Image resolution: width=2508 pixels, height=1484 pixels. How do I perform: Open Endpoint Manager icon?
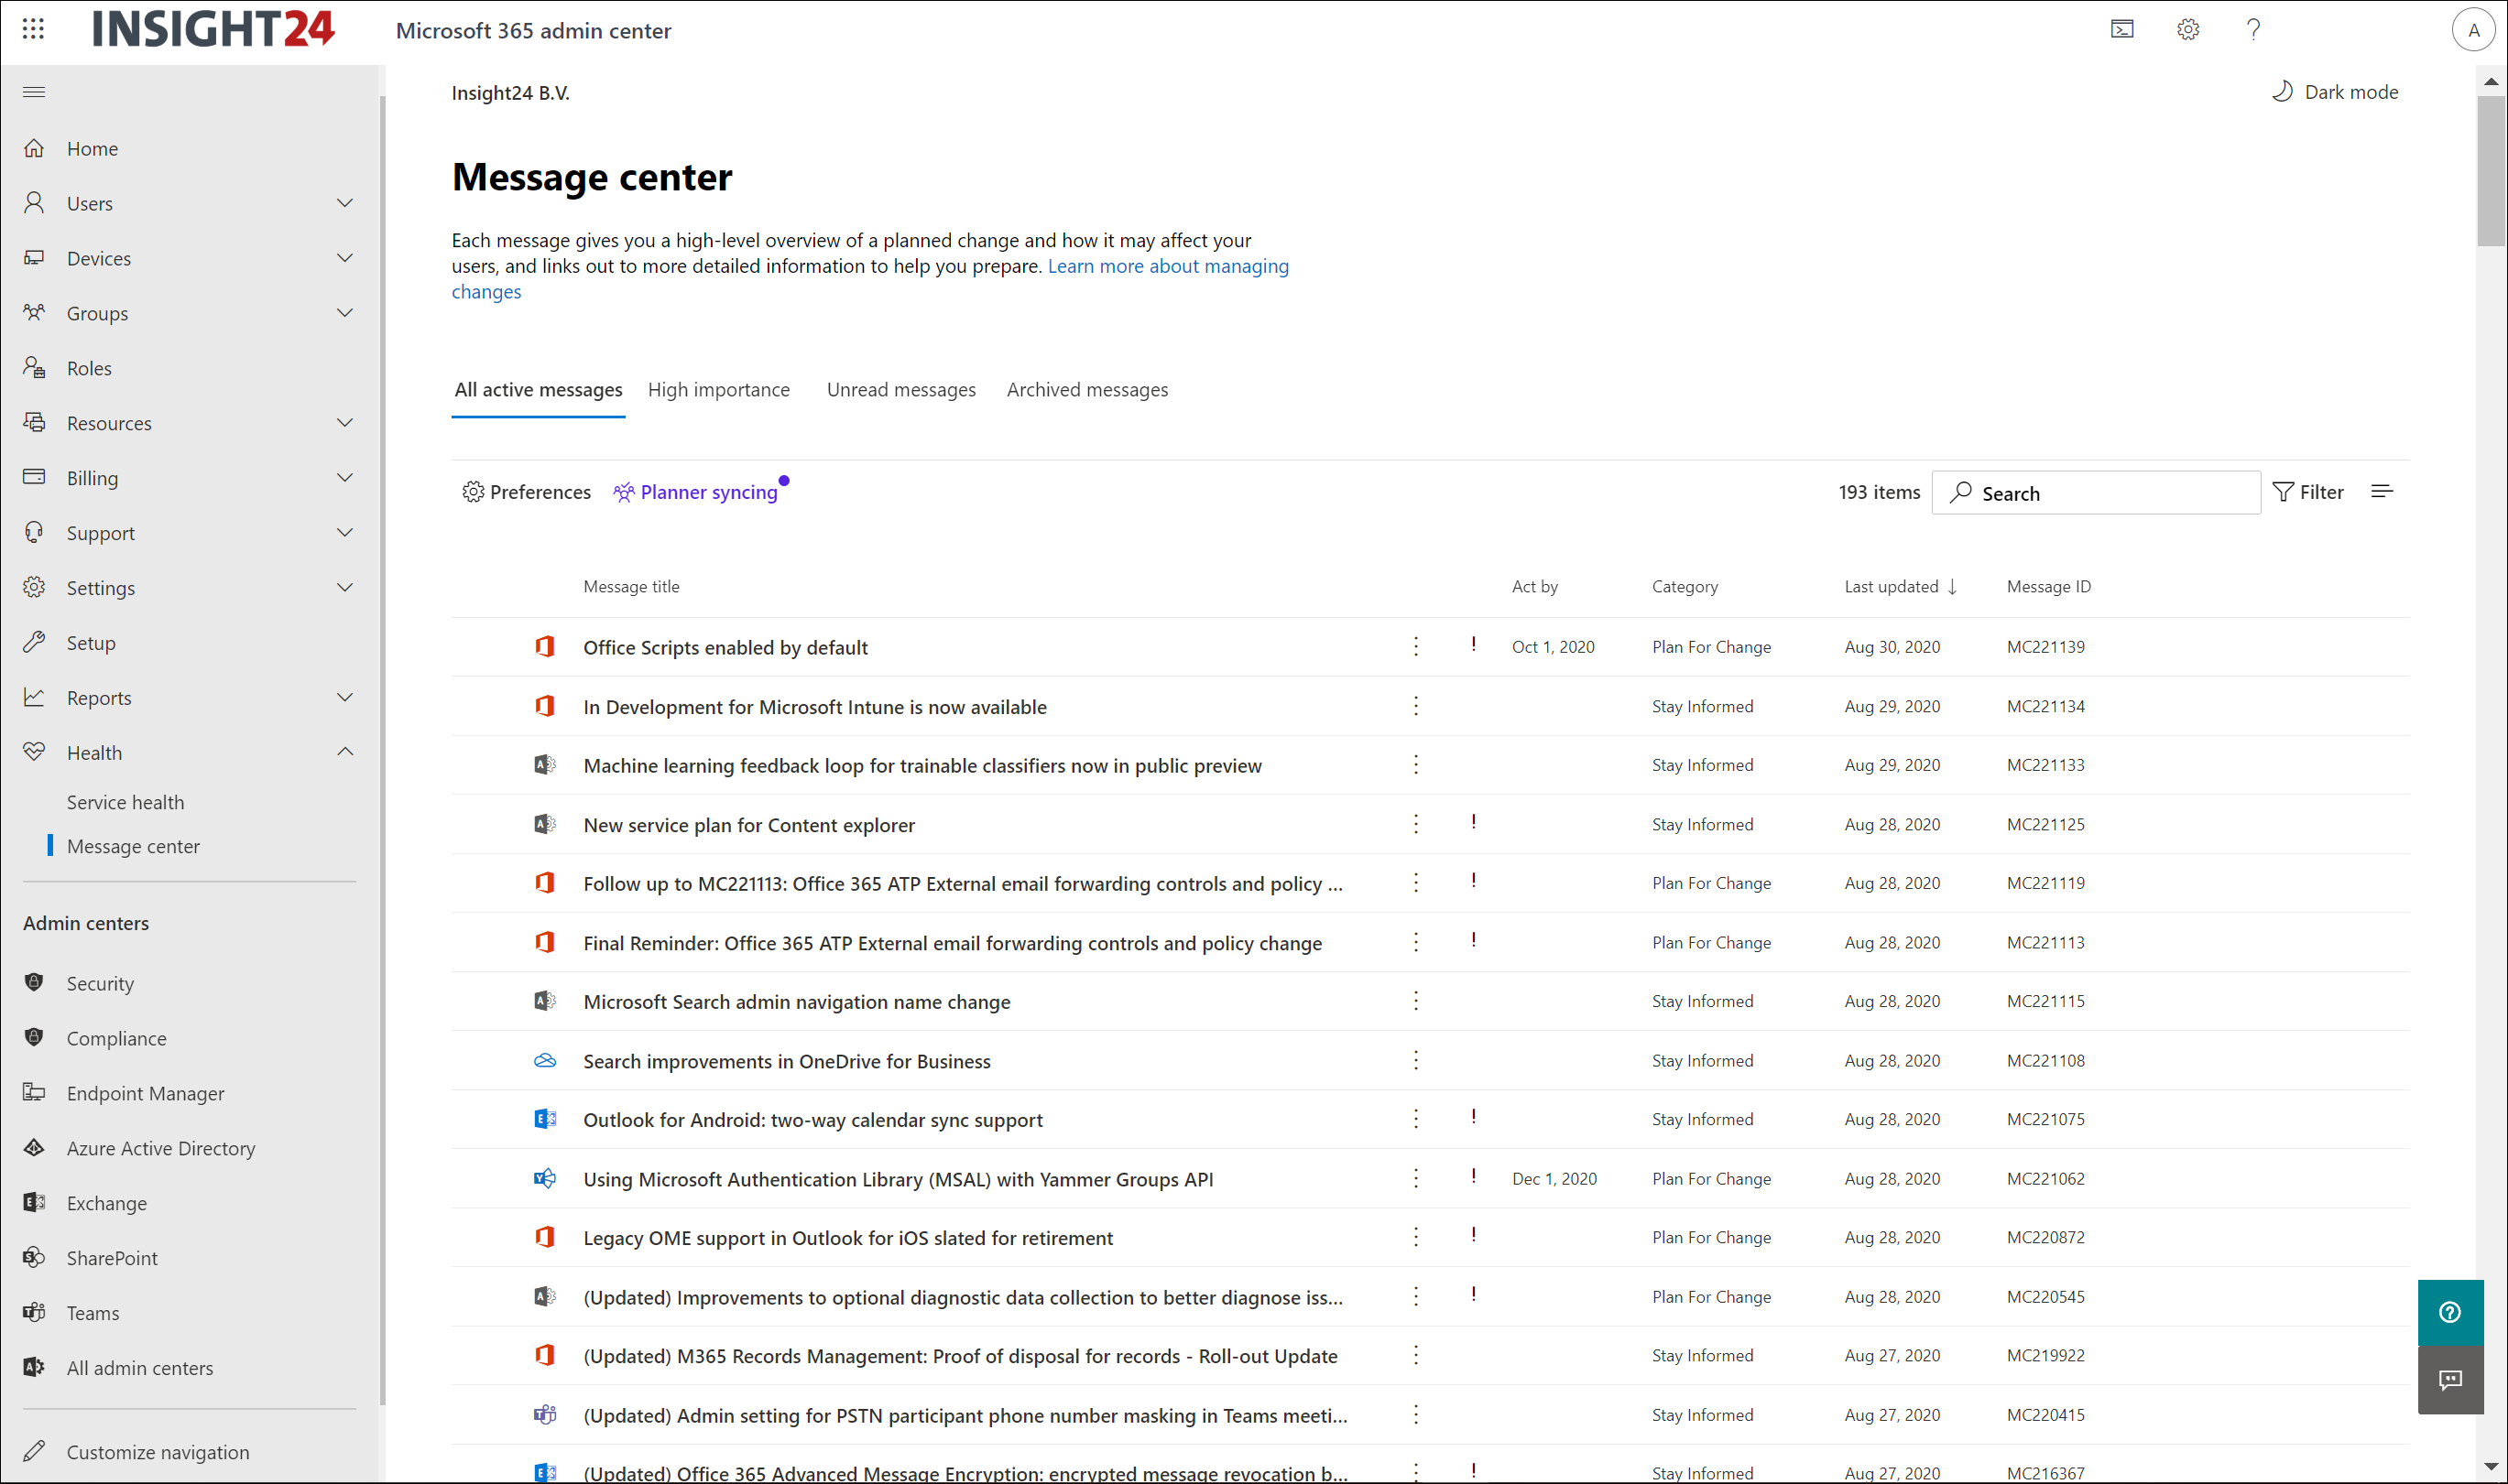click(x=35, y=1092)
